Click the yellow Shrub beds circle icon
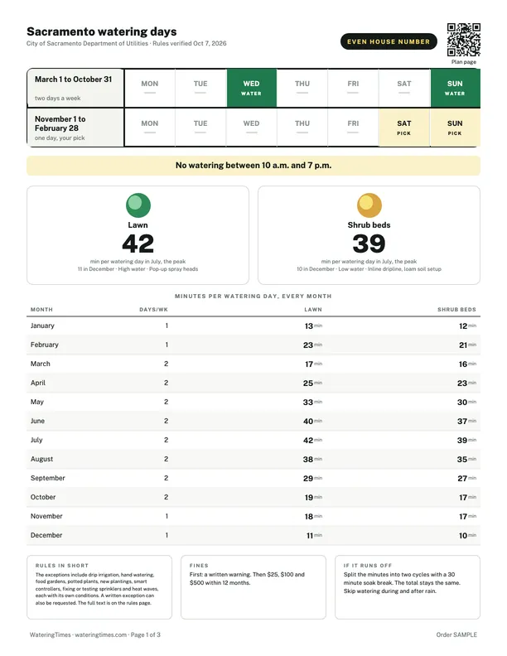Image resolution: width=507 pixels, height=656 pixels. click(x=369, y=205)
